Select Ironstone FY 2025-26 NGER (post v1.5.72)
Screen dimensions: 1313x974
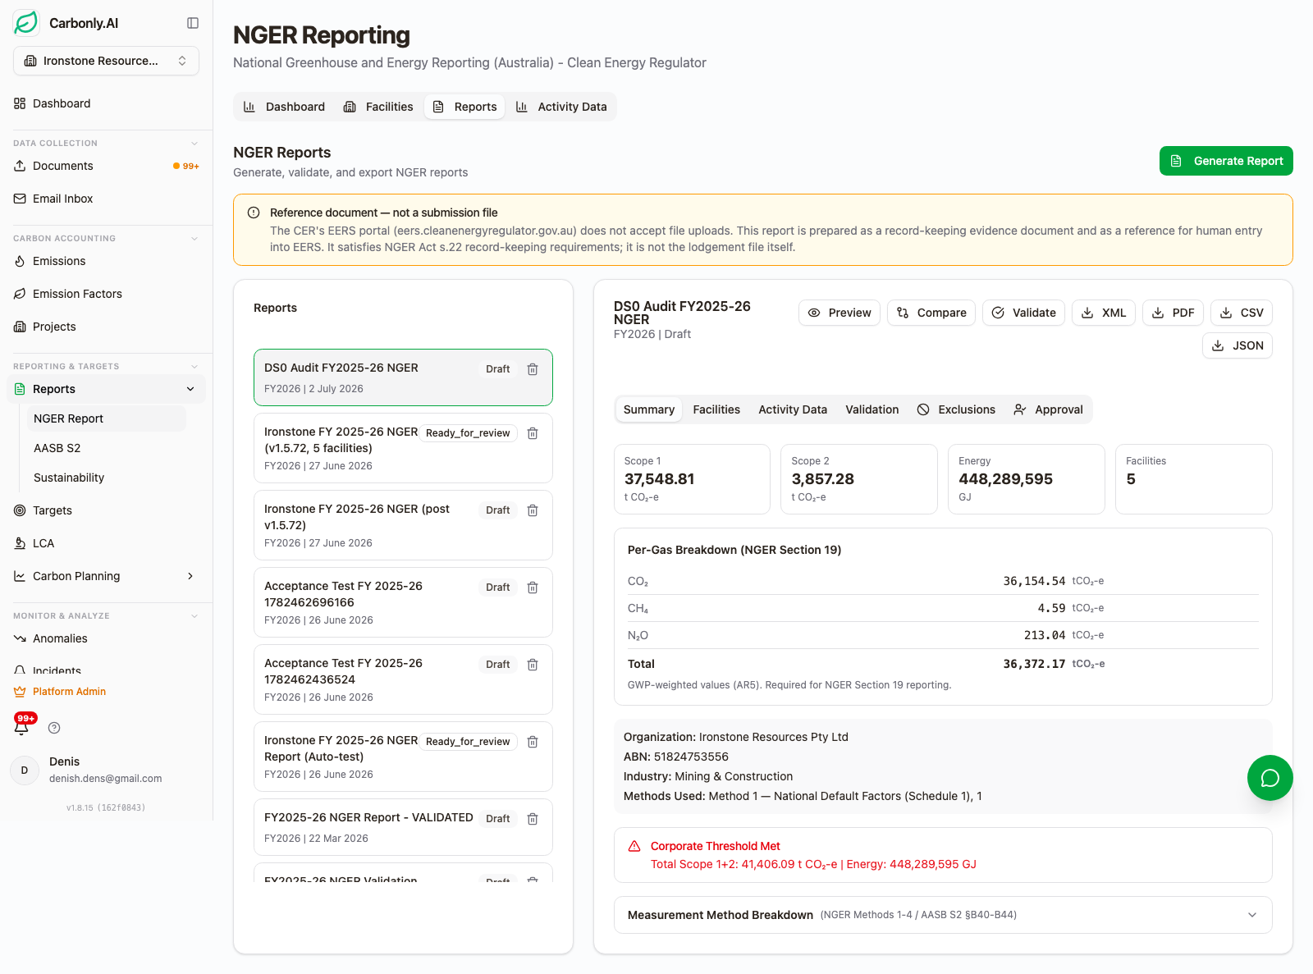pos(403,525)
